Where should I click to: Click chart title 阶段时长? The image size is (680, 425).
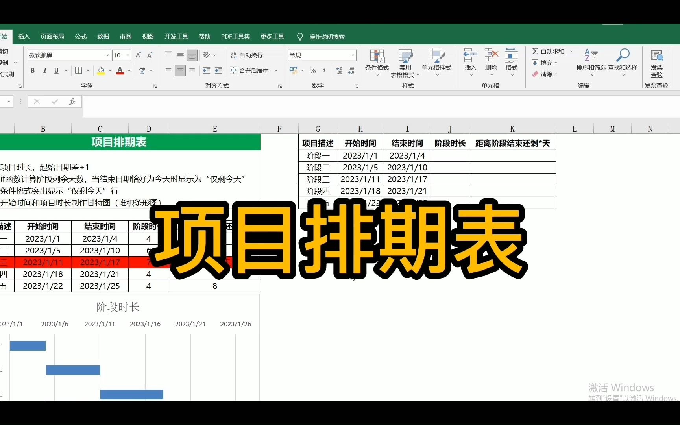tap(118, 307)
